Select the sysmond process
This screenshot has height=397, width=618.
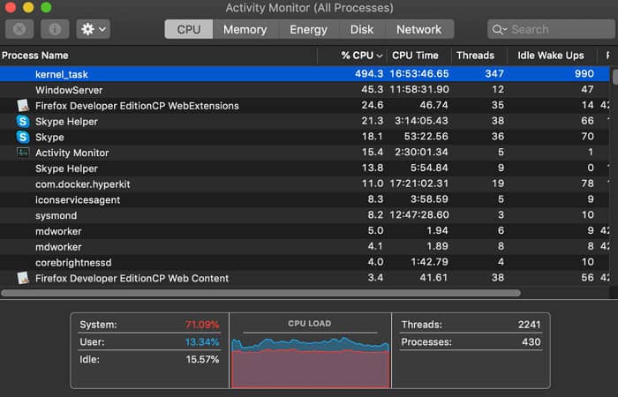click(305, 215)
